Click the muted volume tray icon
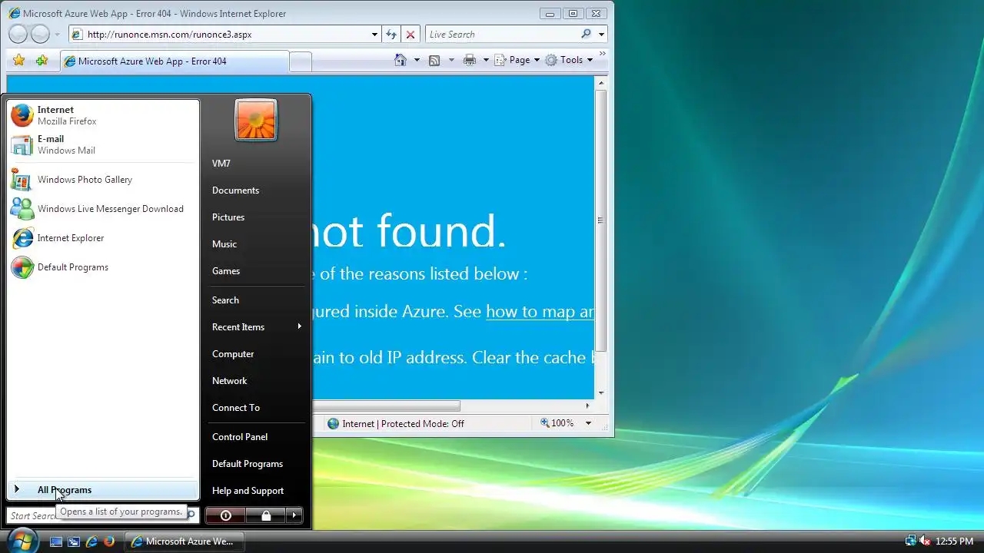 (x=925, y=541)
